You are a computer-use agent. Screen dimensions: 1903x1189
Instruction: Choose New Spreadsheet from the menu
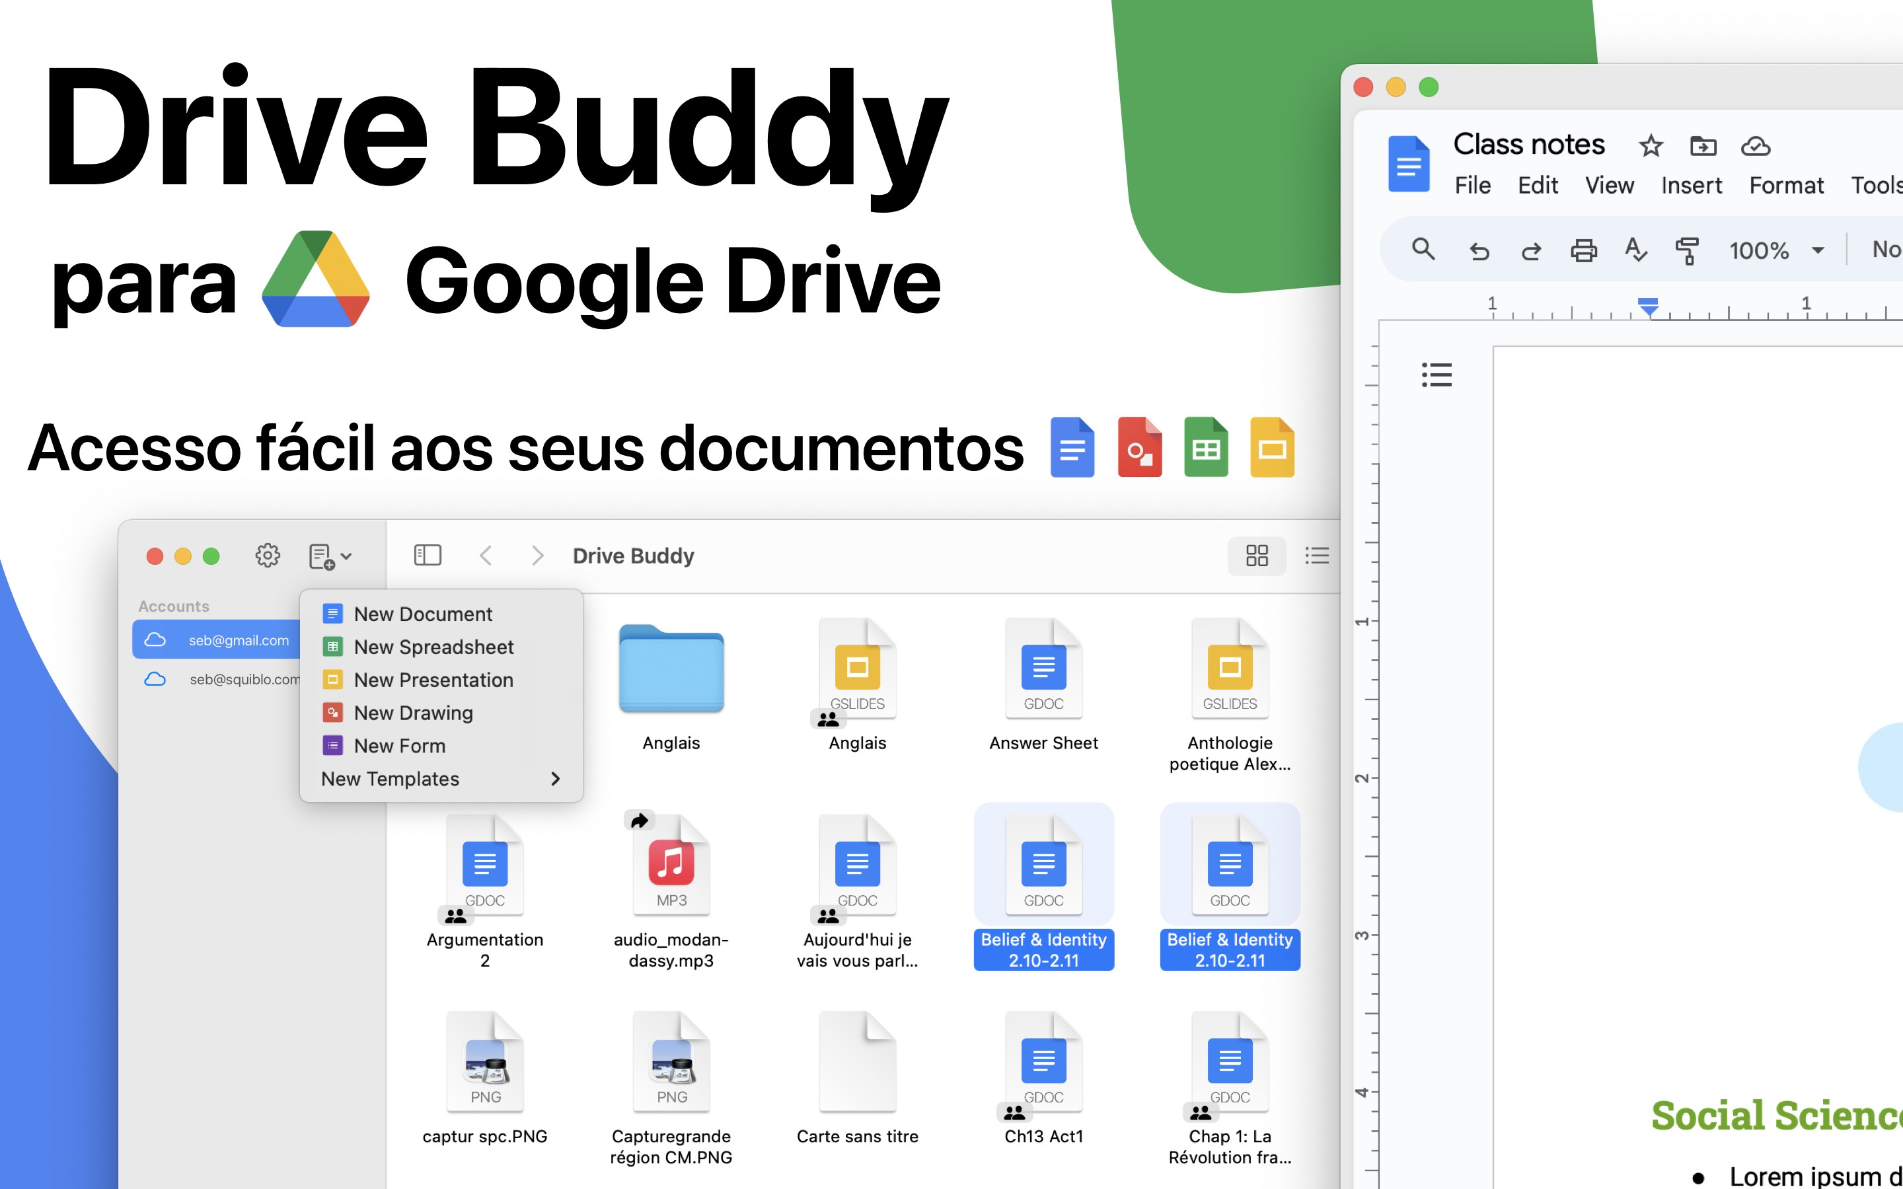click(441, 647)
